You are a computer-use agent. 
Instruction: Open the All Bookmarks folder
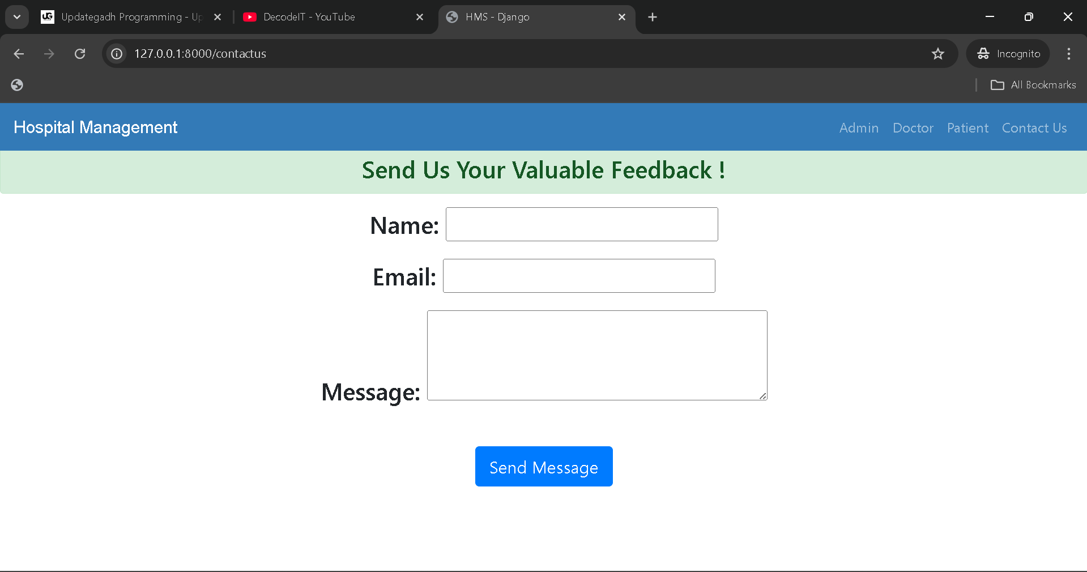point(1033,85)
